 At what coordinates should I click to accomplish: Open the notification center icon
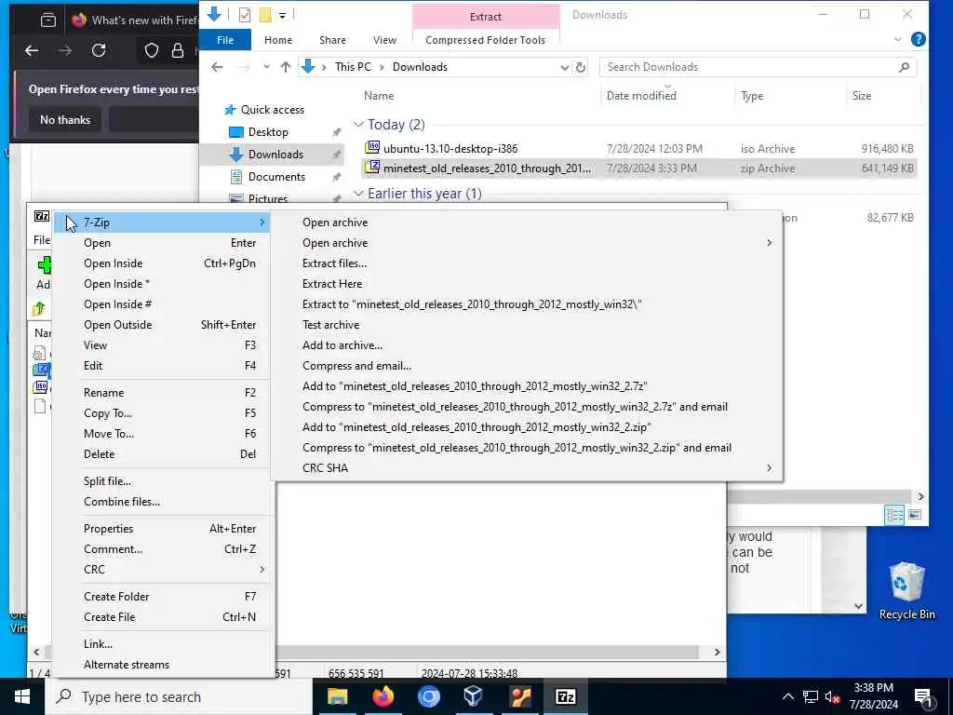923,696
